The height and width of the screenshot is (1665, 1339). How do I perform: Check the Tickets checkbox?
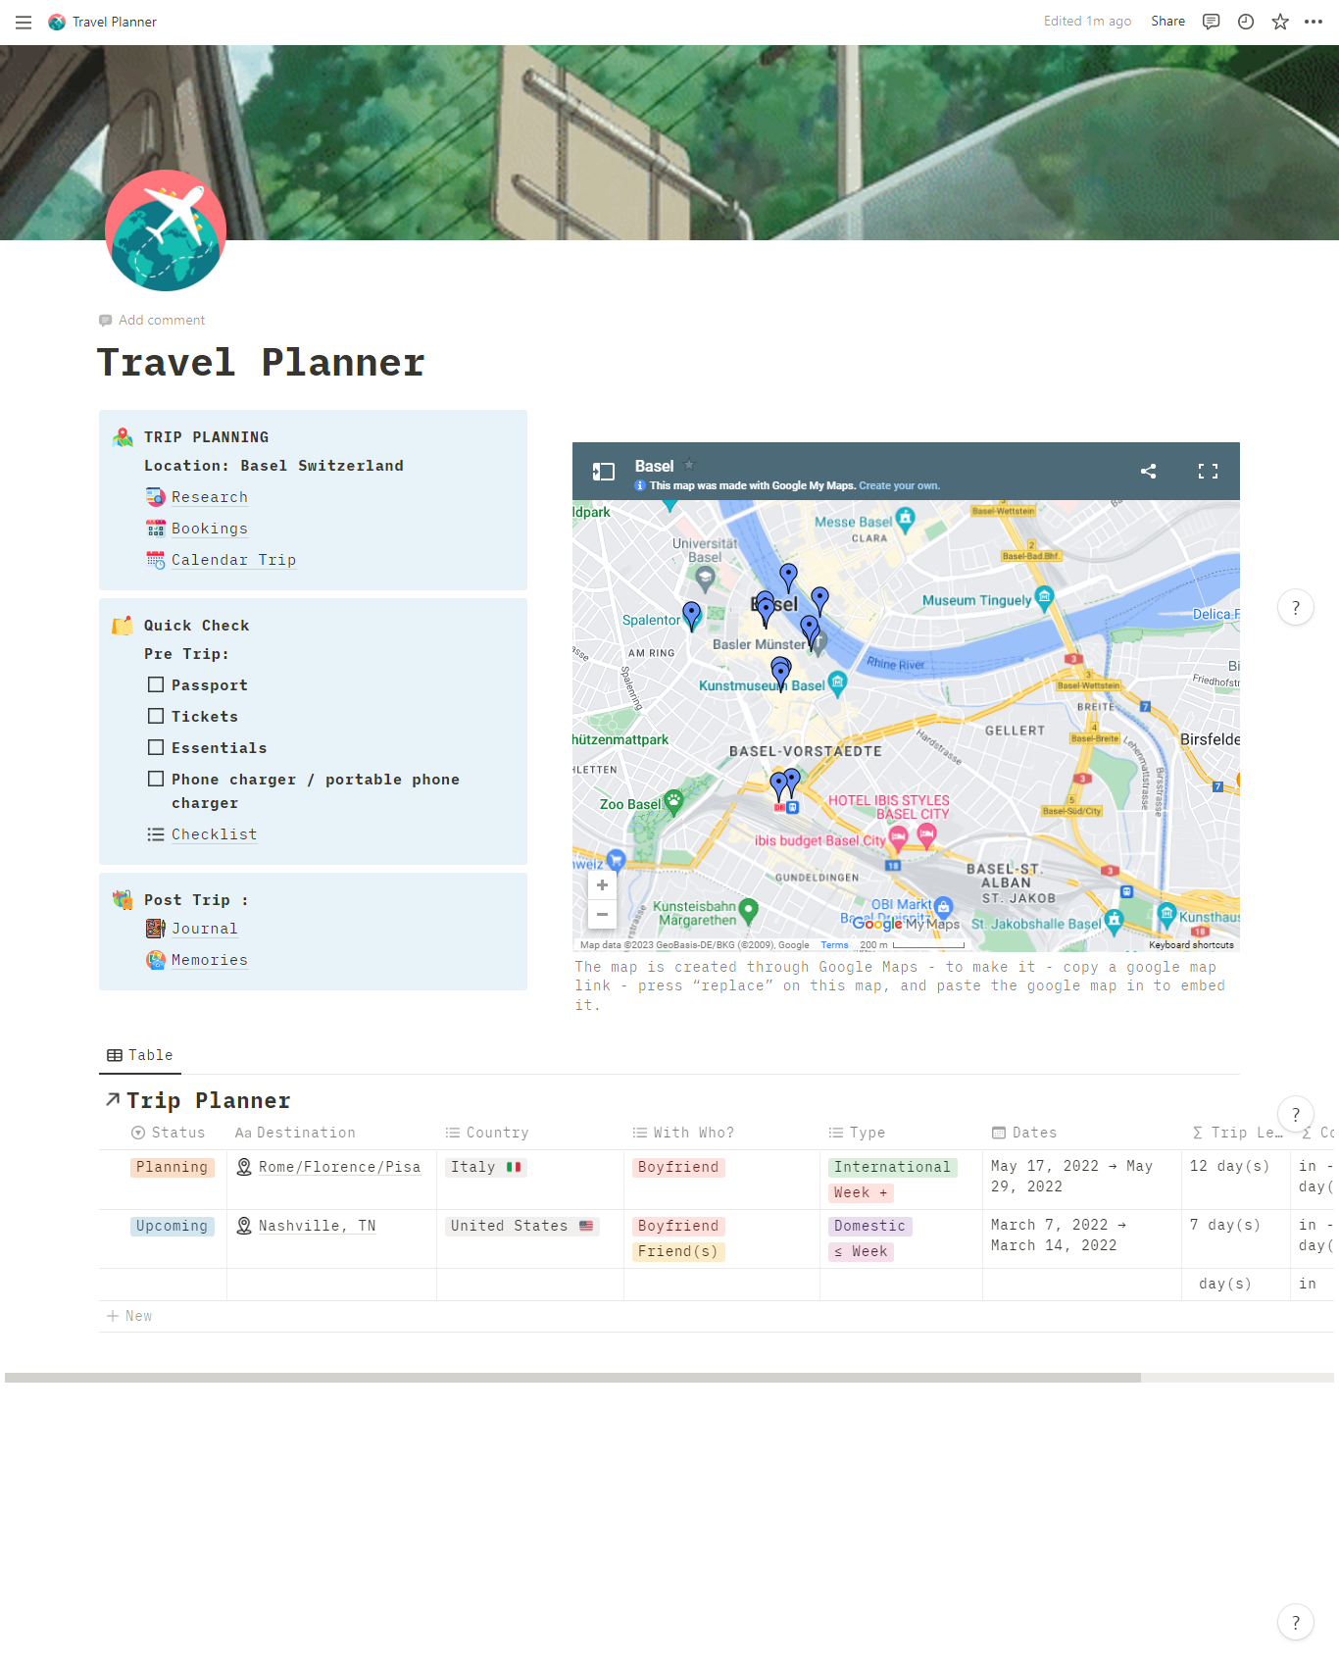tap(156, 716)
